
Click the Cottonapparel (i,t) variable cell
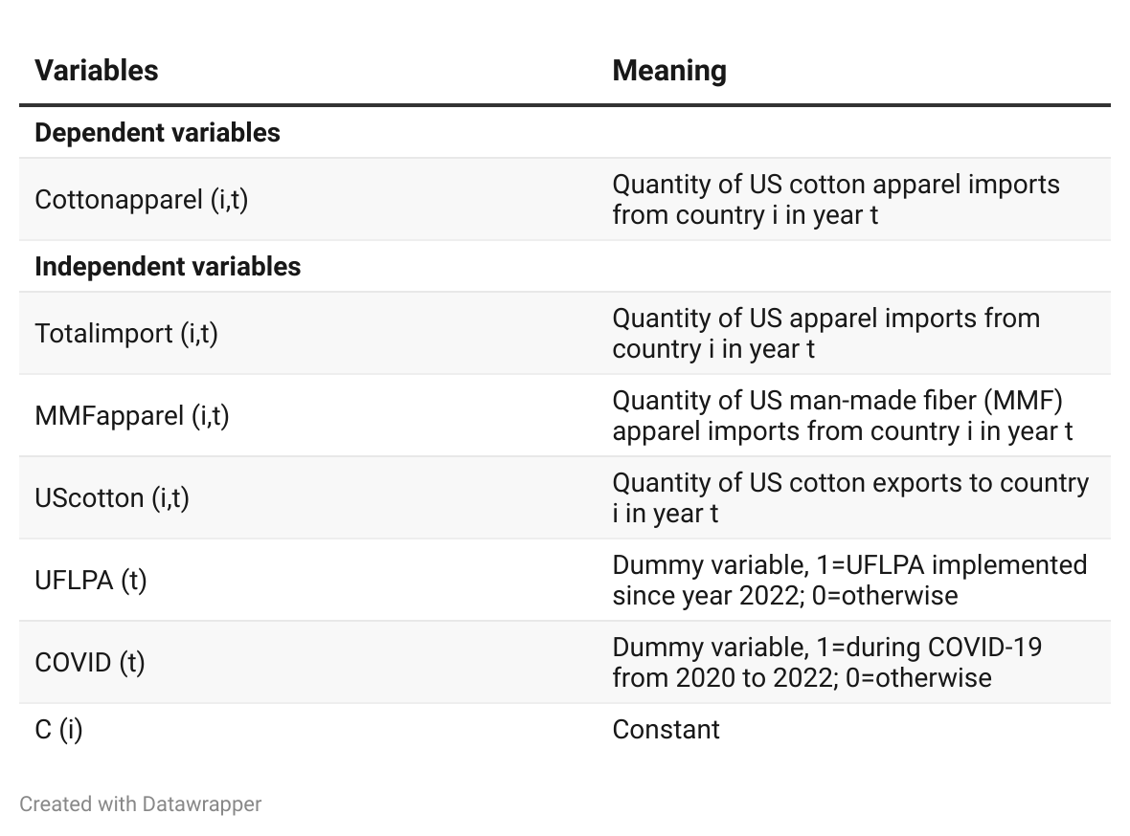(x=142, y=200)
